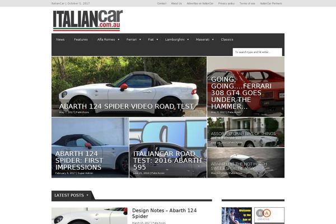The width and height of the screenshot is (336, 224).
Task: Expand the Ferrari dropdown arrow
Action: pos(140,39)
